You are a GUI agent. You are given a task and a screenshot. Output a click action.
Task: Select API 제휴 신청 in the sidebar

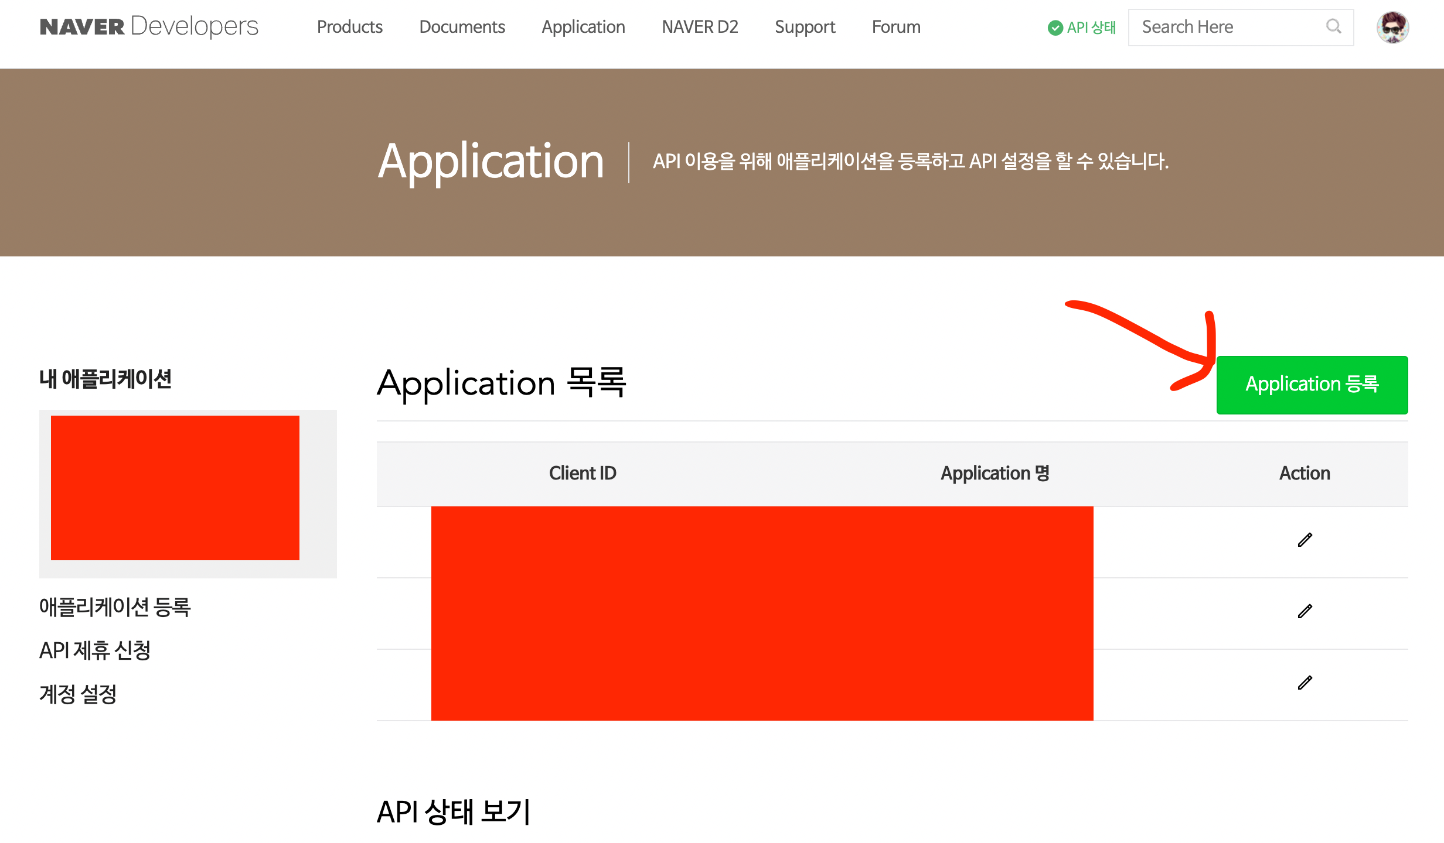[95, 650]
